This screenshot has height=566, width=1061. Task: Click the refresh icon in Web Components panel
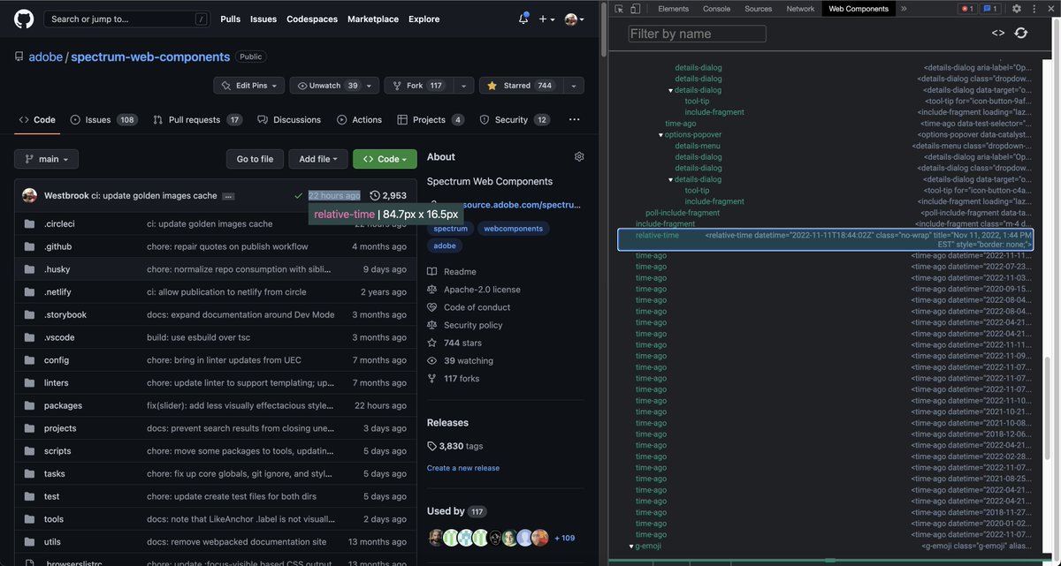[x=1021, y=33]
